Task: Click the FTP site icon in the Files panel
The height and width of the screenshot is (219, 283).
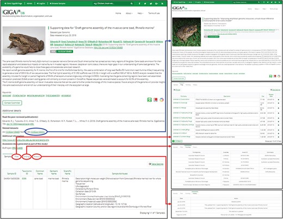Action: click(175, 90)
